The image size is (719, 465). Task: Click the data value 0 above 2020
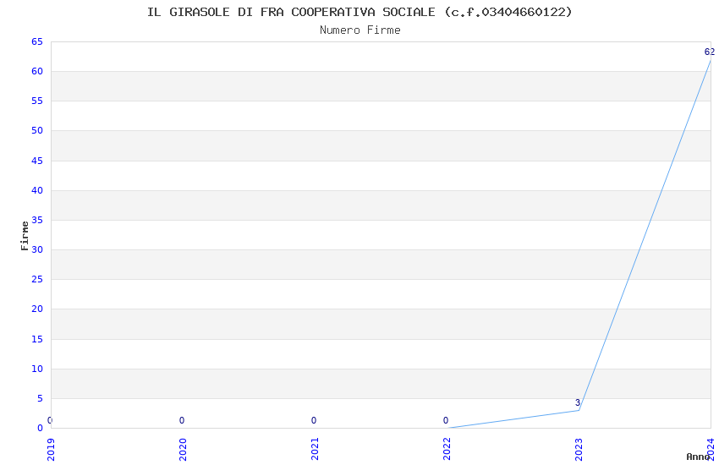(x=182, y=420)
